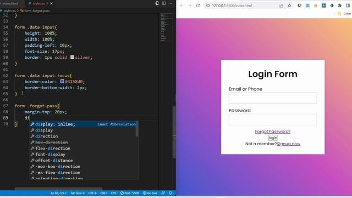Image resolution: width=352 pixels, height=198 pixels.
Task: Click the Email or Phone input field
Action: (x=273, y=98)
